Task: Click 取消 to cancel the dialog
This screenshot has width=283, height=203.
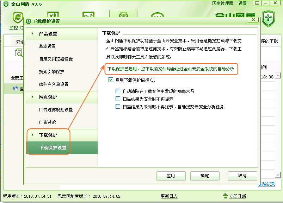Action: pyautogui.click(x=242, y=176)
